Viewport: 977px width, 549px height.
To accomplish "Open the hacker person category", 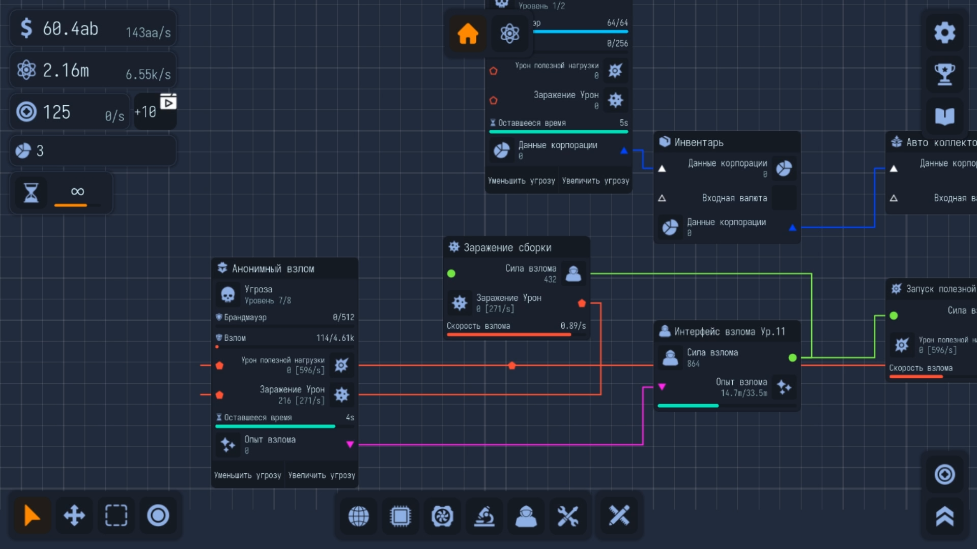I will [526, 516].
